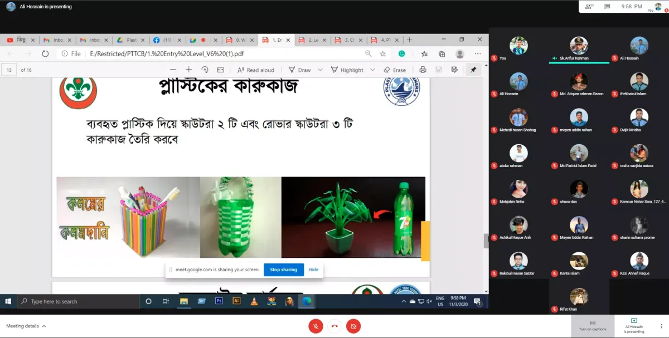
Task: Expand the Meeting details panel
Action: click(26, 326)
